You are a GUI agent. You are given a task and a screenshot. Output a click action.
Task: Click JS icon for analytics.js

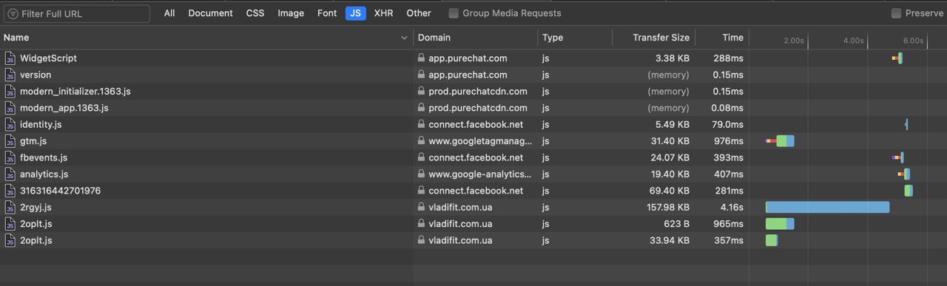point(10,174)
